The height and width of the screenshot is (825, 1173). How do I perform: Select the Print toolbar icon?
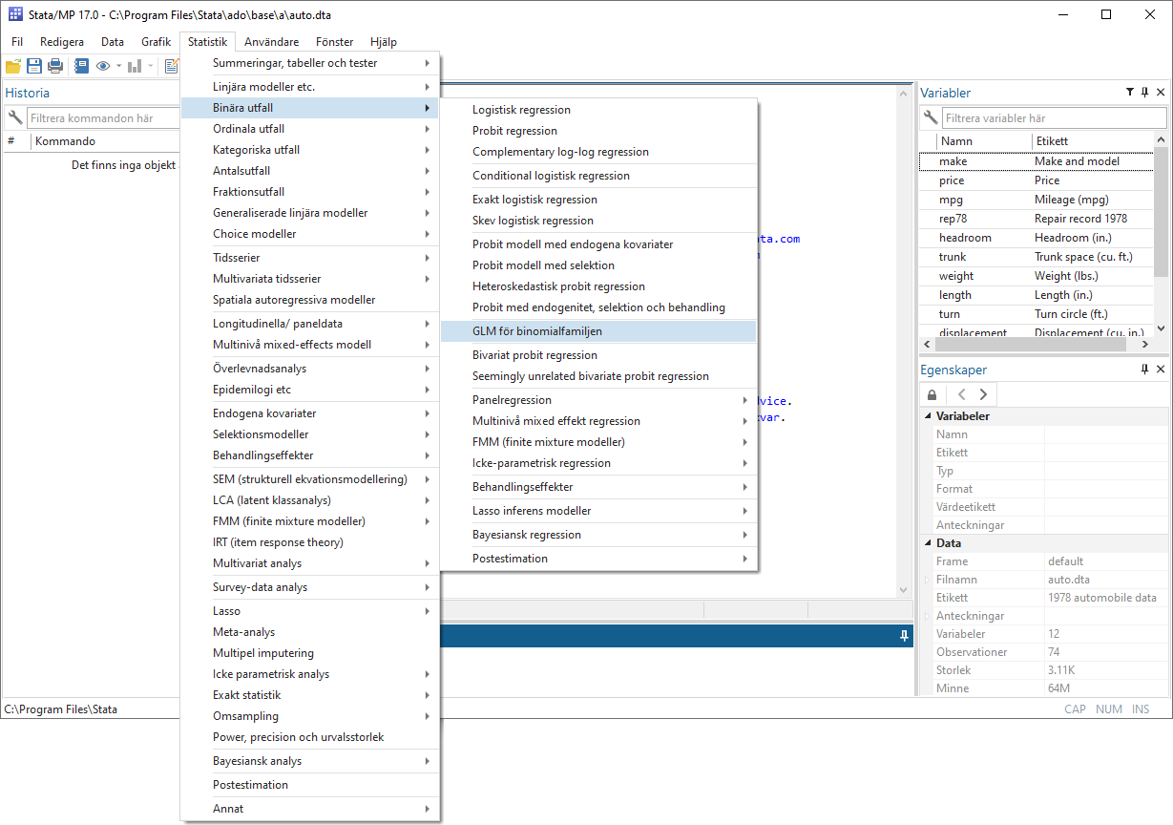[55, 66]
